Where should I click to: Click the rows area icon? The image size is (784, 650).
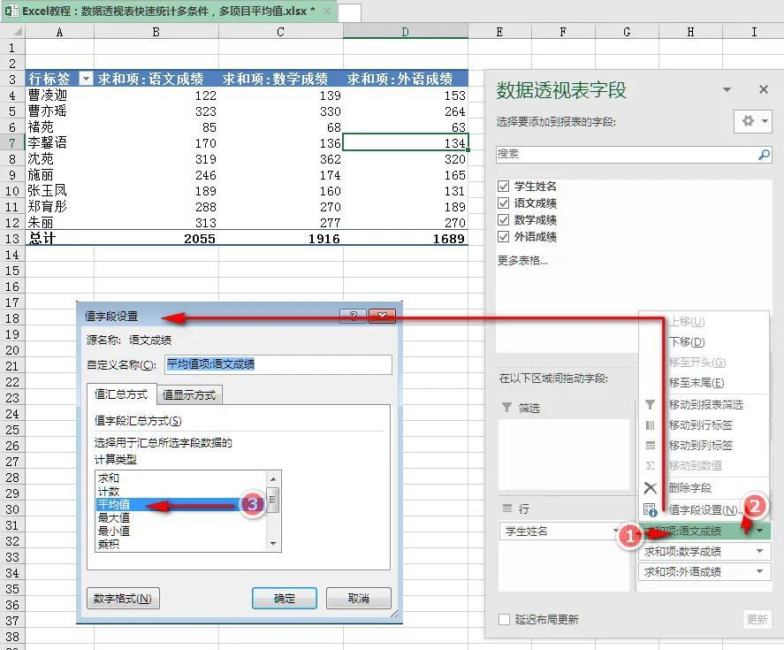[x=507, y=509]
